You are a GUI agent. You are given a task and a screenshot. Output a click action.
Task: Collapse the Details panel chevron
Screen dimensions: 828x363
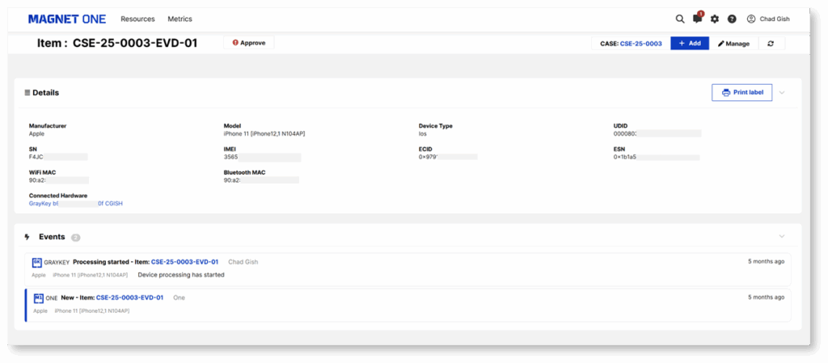(782, 92)
